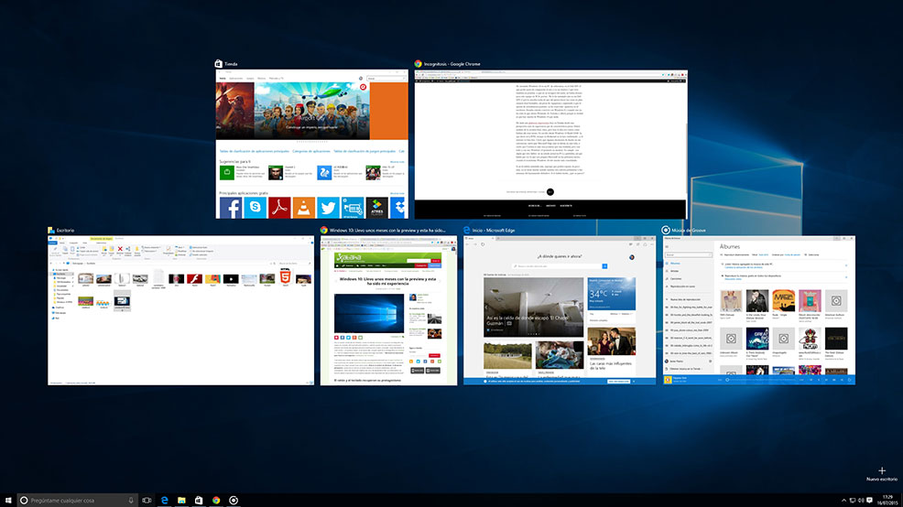Viewport: 903px width, 507px height.
Task: Click the Groove hamburger menu icon
Action: 668,246
